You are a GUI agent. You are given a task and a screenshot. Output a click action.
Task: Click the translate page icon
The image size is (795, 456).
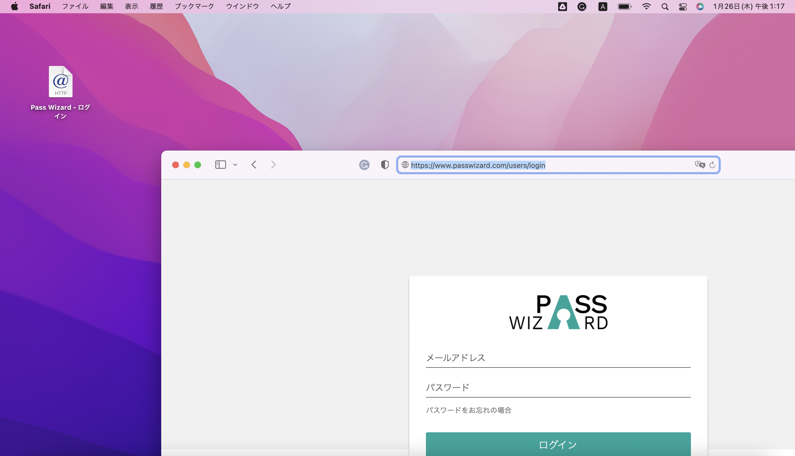pyautogui.click(x=699, y=165)
